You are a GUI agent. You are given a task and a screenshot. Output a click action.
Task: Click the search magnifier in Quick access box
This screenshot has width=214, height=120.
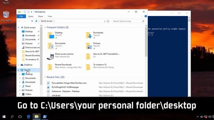point(143,21)
